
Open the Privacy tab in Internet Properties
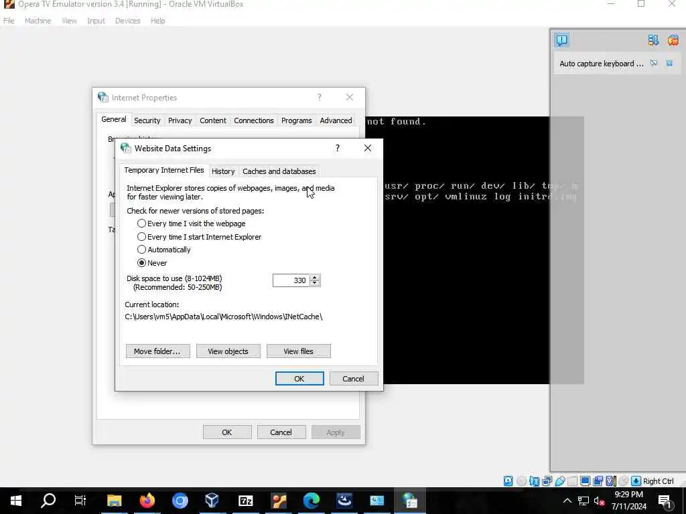point(180,120)
